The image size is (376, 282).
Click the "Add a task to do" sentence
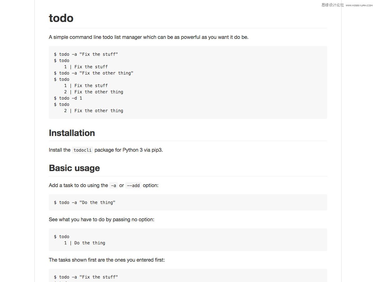(x=104, y=185)
